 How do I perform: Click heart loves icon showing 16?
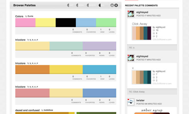click(154, 30)
